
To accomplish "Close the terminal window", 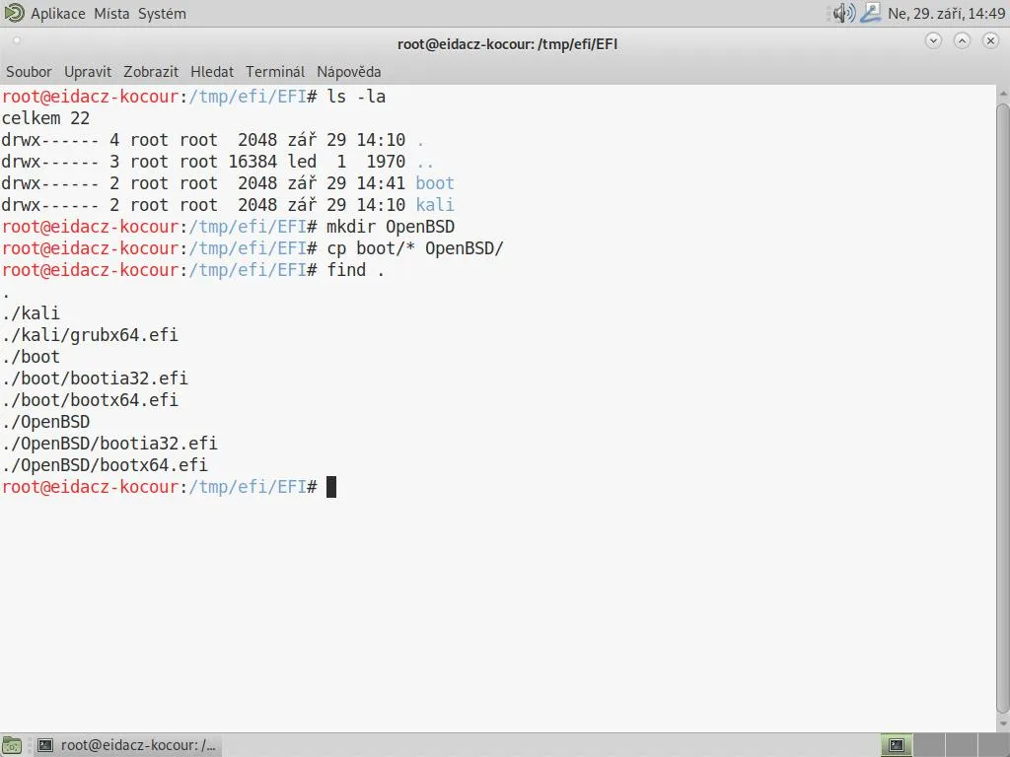I will pyautogui.click(x=990, y=41).
